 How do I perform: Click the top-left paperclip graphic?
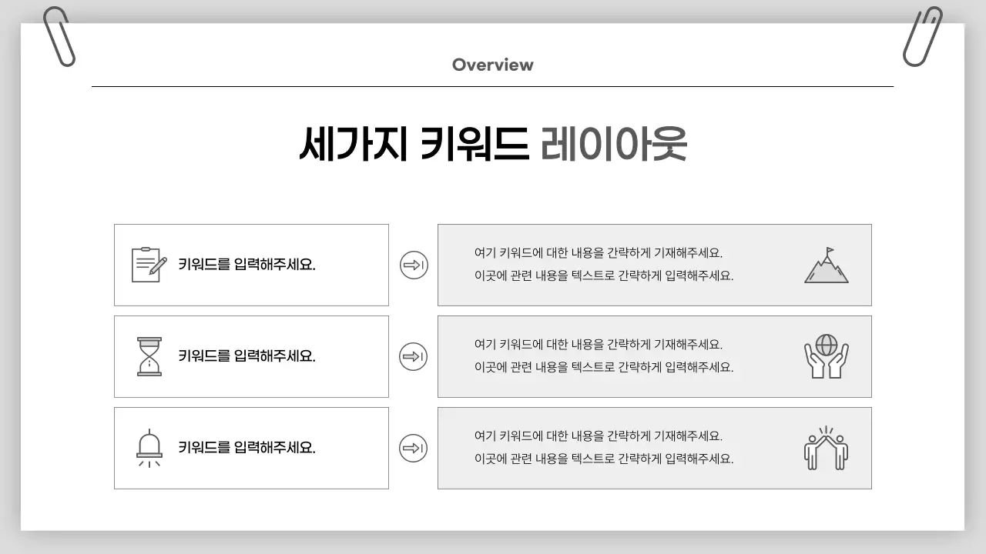[58, 34]
